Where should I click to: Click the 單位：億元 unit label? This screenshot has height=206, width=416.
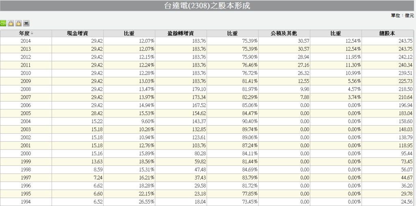coord(402,16)
